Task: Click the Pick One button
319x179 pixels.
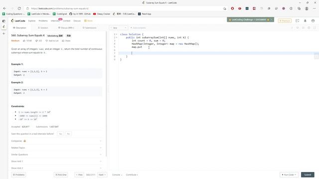Action: [61, 175]
